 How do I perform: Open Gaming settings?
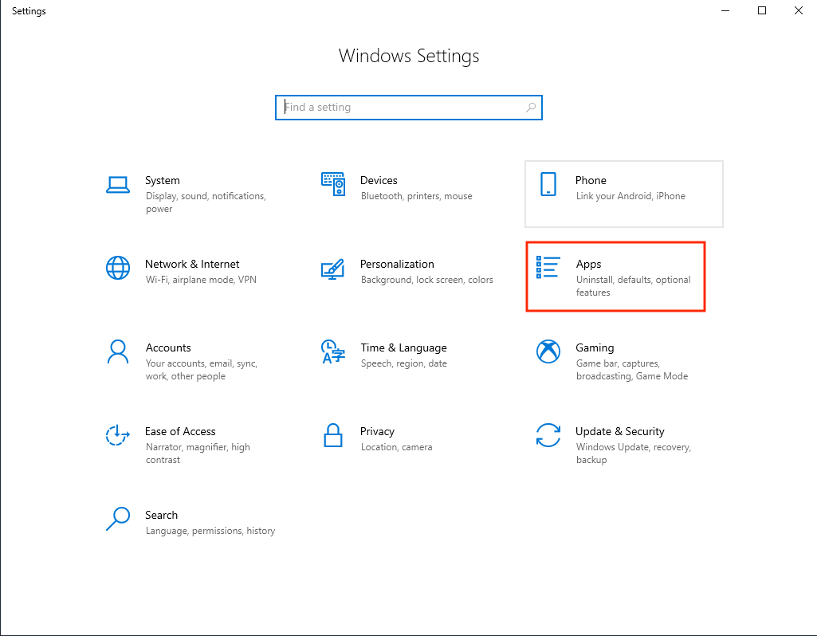pos(595,347)
